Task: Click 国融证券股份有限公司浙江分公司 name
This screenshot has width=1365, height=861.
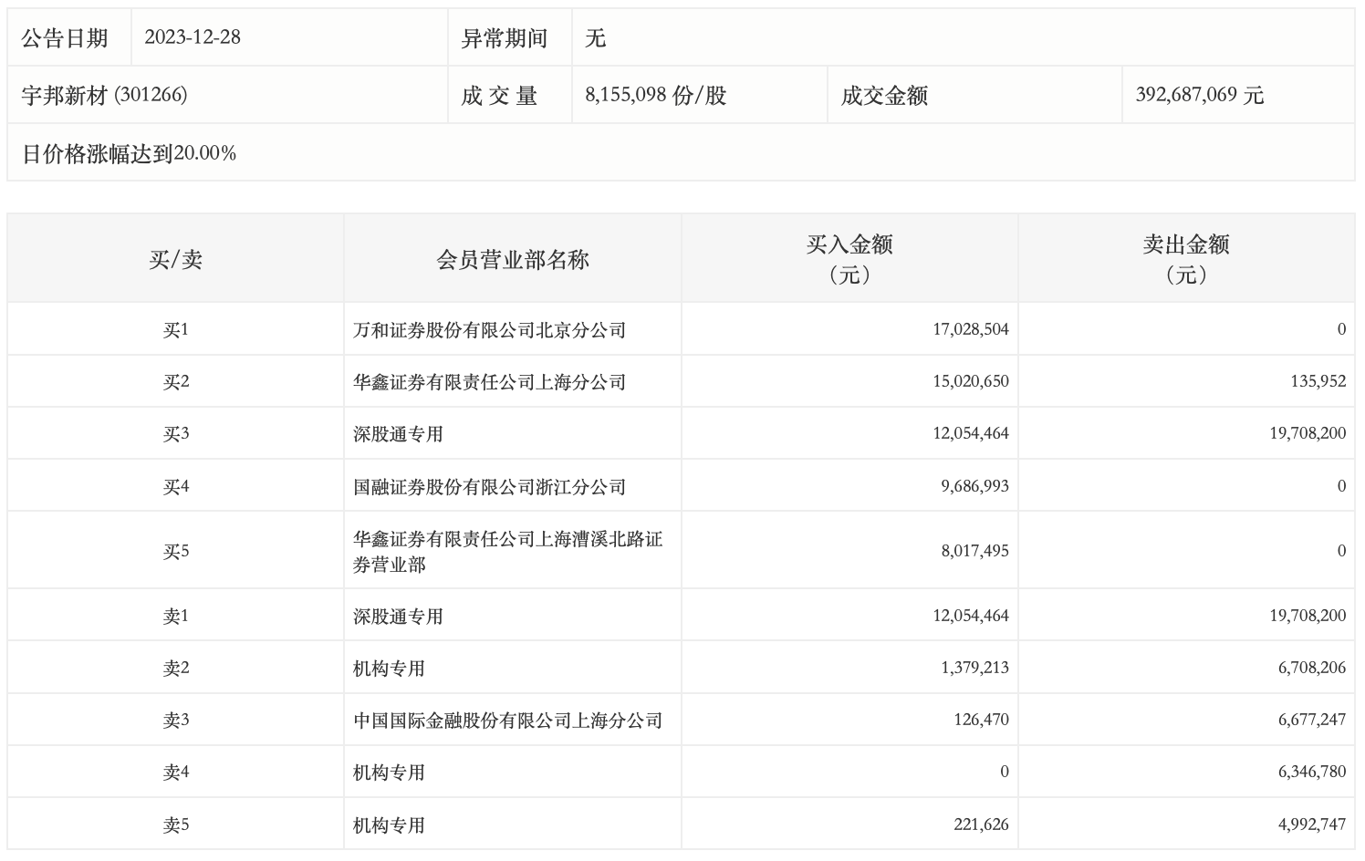Action: tap(489, 487)
